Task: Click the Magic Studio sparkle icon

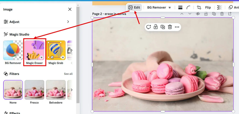Action: (x=6, y=34)
